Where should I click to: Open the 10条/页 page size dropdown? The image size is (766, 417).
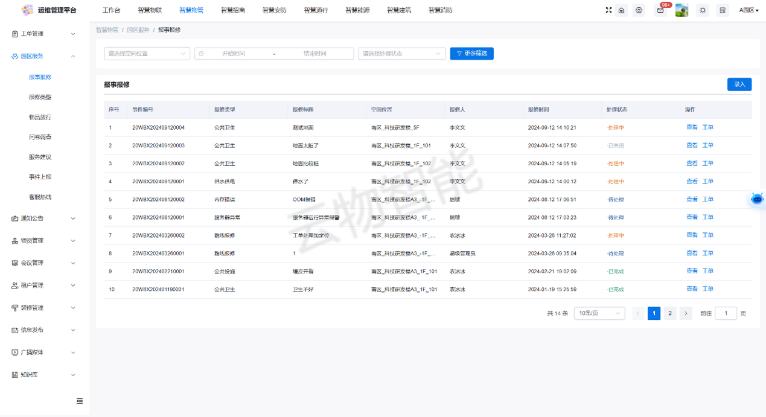click(x=599, y=313)
